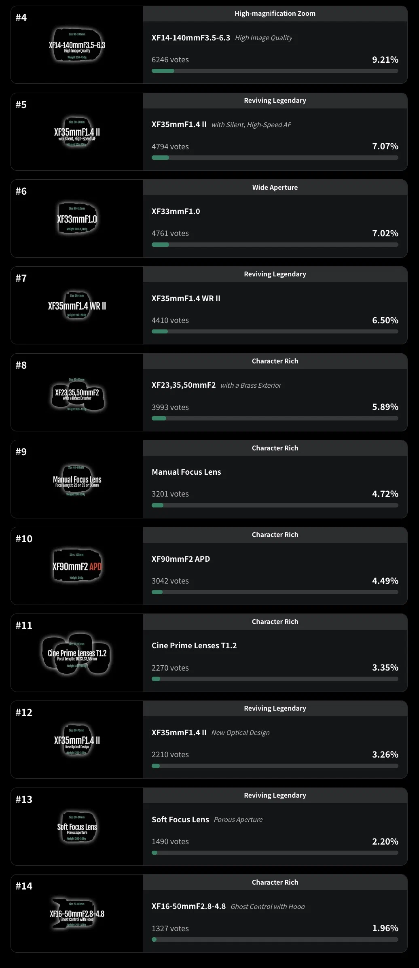
Task: Select the XF16-50mmF2.8-4.8 lens thumbnail
Action: [x=77, y=914]
